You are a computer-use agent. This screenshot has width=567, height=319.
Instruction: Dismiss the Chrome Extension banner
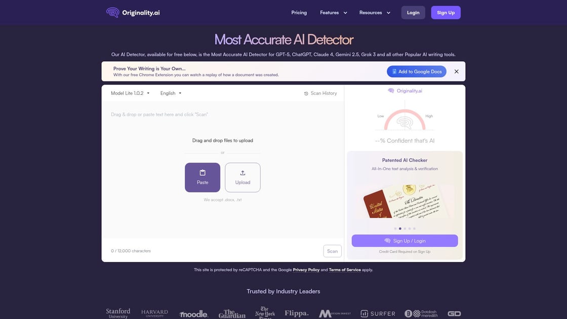[x=455, y=71]
